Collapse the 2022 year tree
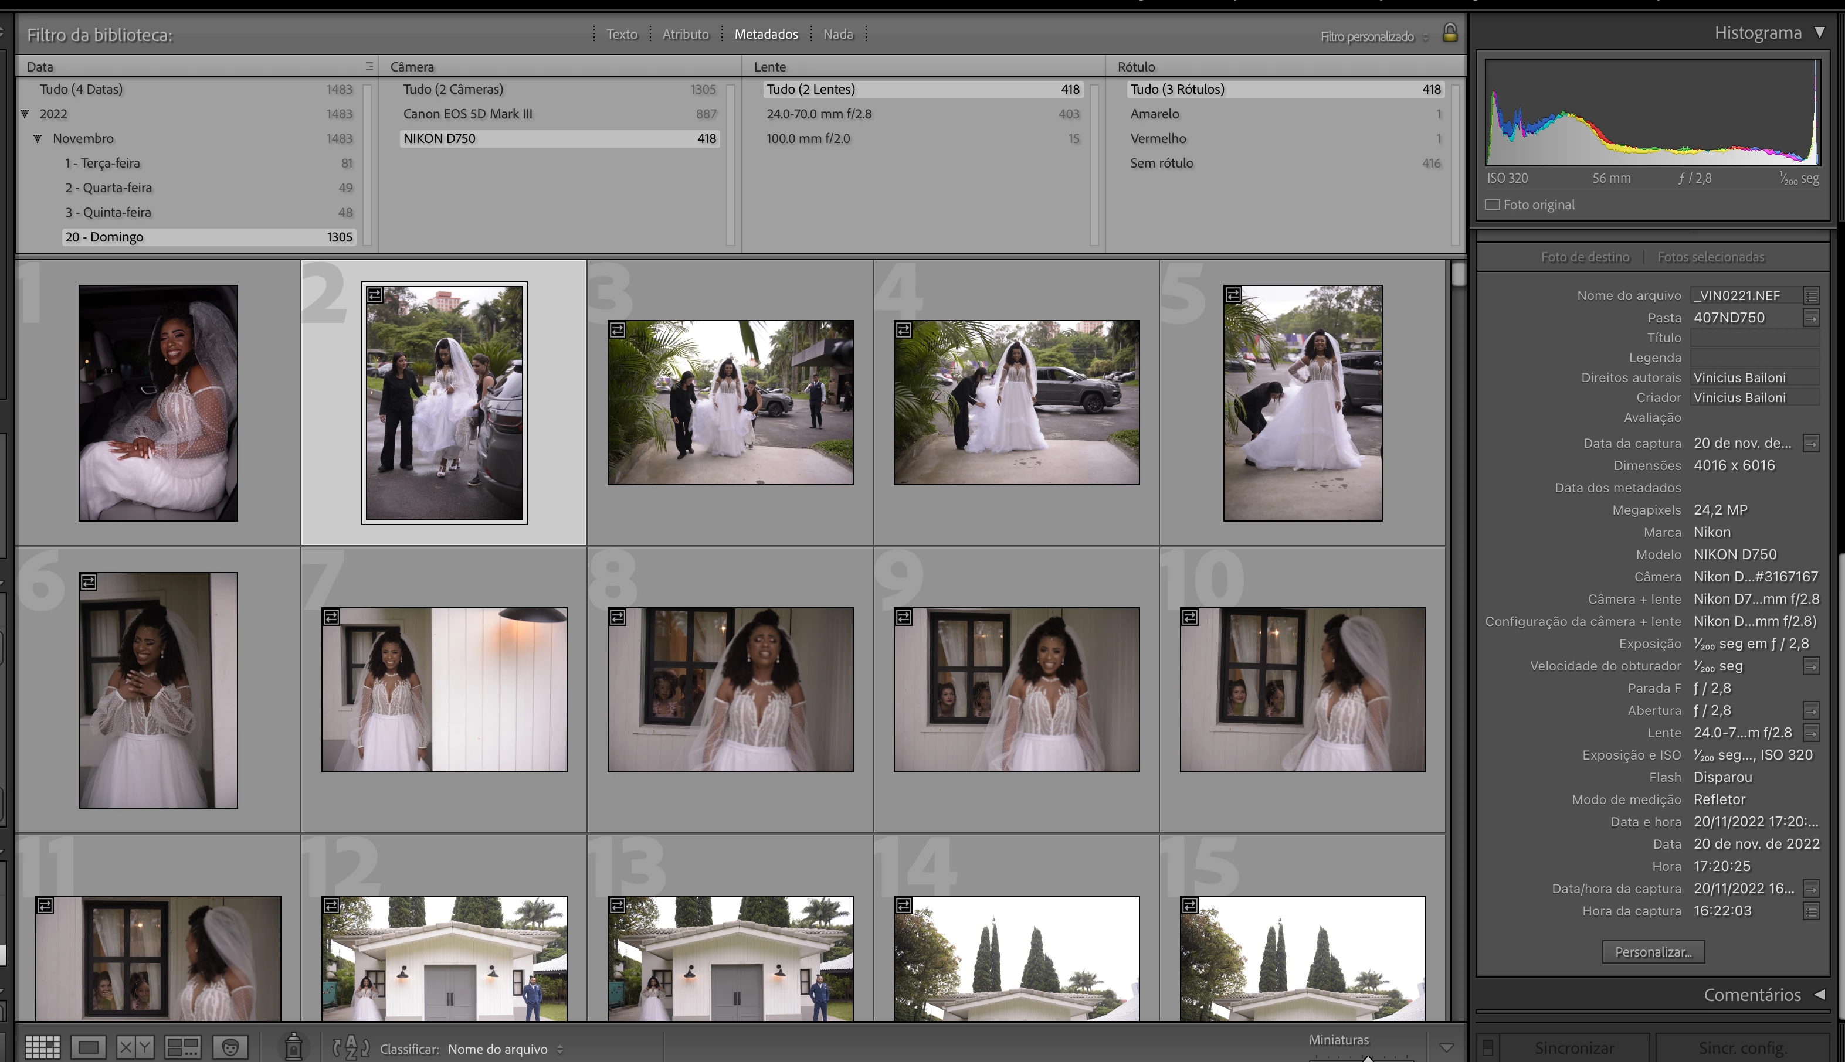The image size is (1845, 1062). click(x=25, y=114)
